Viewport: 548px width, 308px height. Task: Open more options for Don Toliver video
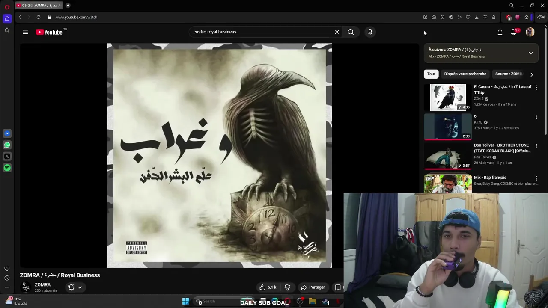[536, 146]
